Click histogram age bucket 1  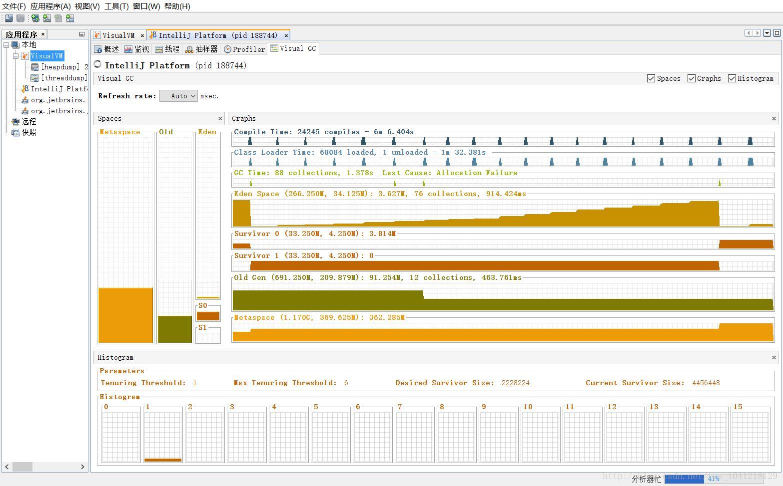point(163,436)
